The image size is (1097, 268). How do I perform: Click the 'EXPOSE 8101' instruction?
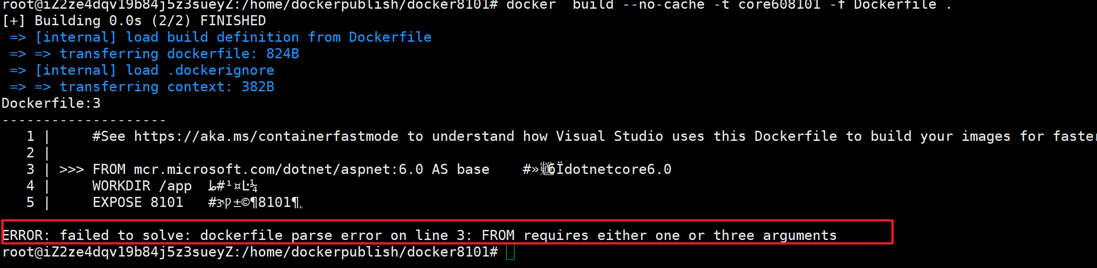click(x=137, y=202)
